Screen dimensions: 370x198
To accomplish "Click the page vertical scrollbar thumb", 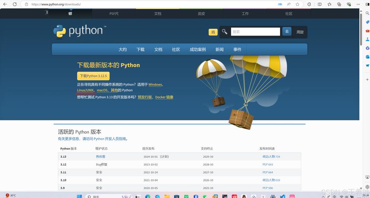I will tap(361, 29).
